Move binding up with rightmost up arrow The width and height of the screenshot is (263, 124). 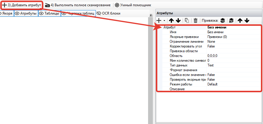(240, 20)
